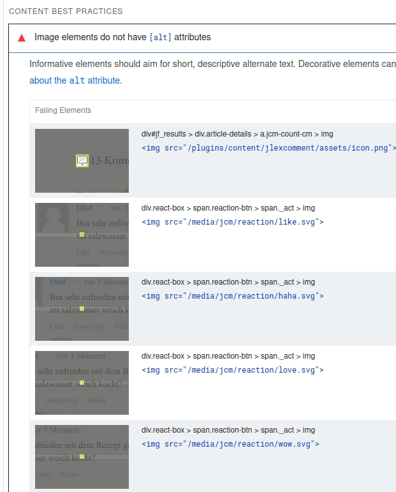
Task: Select the haha.svg img src snippet
Action: point(232,296)
